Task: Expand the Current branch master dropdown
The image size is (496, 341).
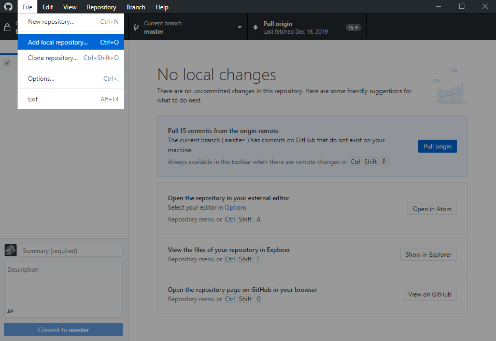Action: pos(188,27)
